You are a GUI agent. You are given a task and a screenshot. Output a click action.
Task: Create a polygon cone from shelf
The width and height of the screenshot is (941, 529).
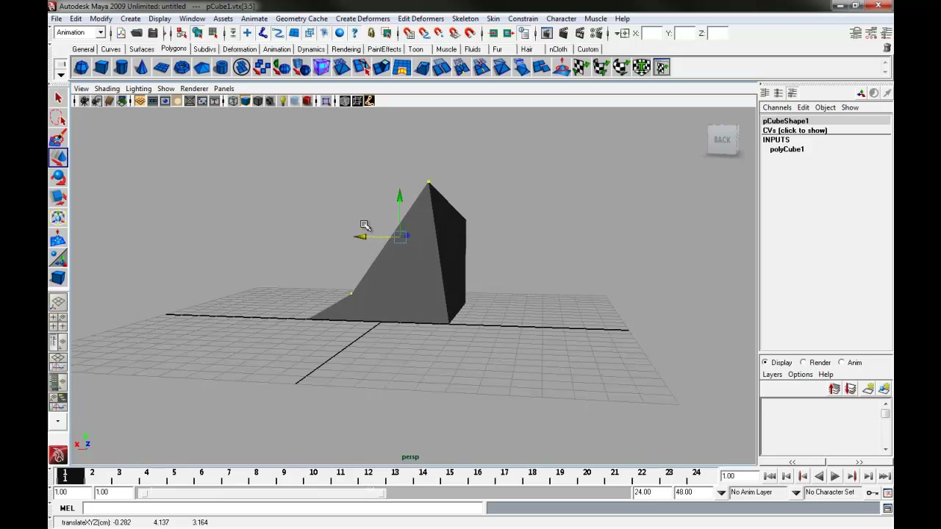tap(141, 68)
